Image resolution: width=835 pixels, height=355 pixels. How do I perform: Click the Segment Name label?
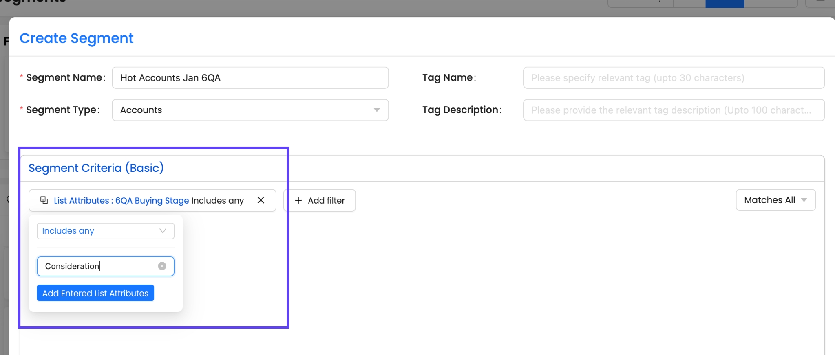coord(64,77)
